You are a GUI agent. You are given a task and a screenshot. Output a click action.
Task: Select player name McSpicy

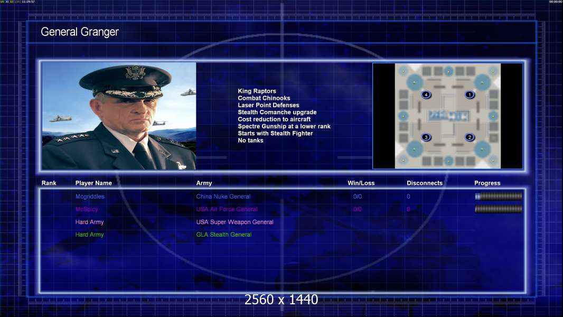(x=87, y=209)
